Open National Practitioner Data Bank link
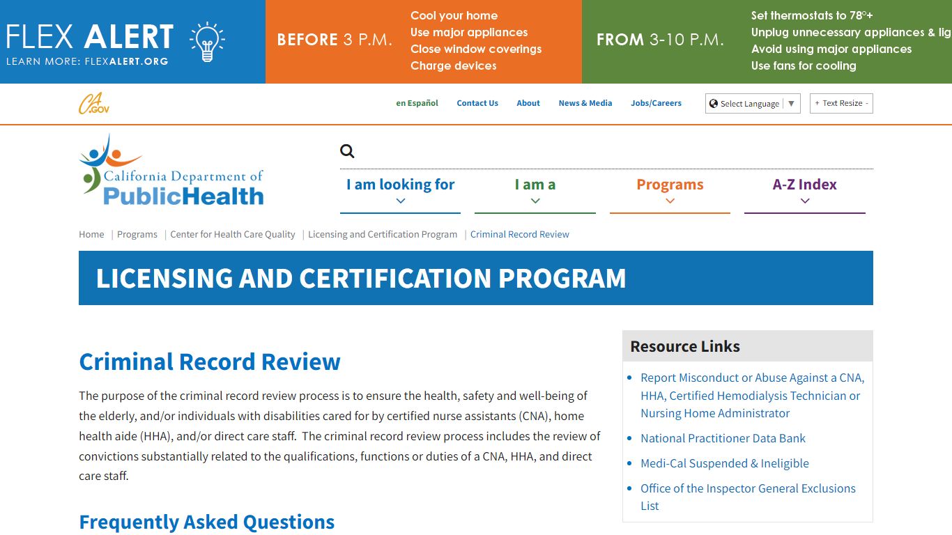The width and height of the screenshot is (952, 535). [x=723, y=438]
